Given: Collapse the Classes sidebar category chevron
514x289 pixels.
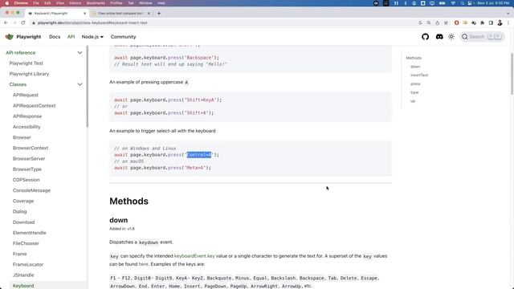Looking at the screenshot, I should [x=80, y=84].
